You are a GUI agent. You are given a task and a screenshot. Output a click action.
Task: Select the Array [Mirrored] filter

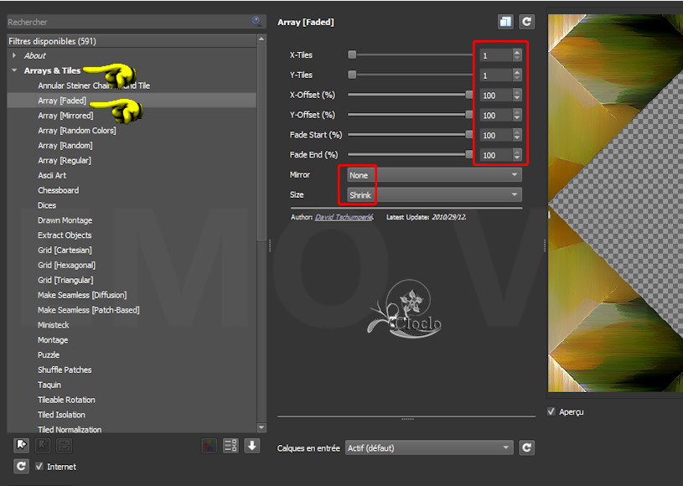[x=65, y=116]
